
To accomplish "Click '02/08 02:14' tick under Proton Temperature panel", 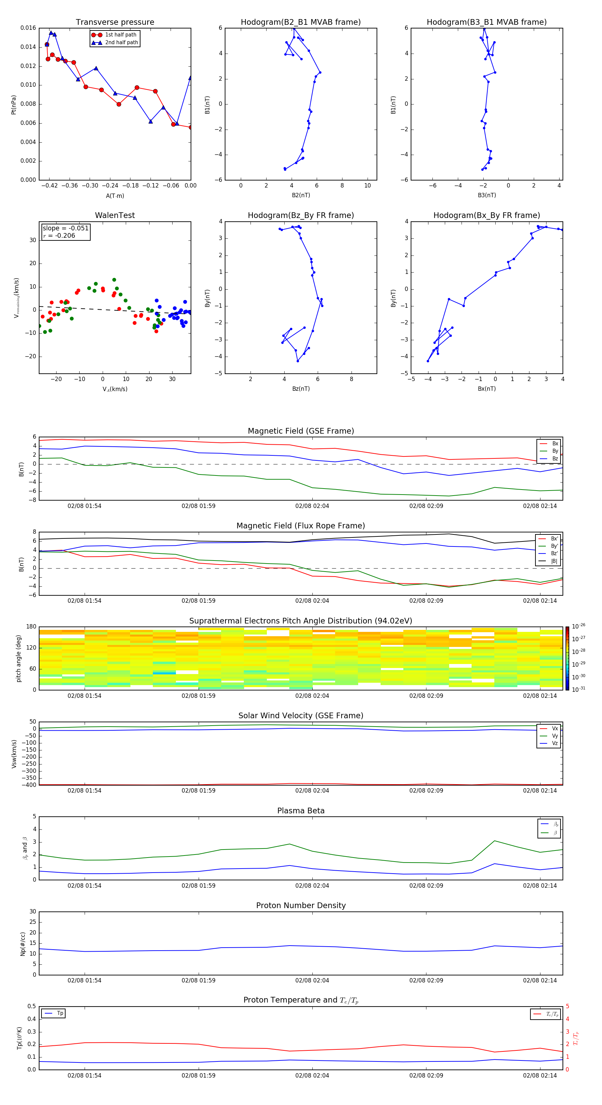I will (540, 1076).
